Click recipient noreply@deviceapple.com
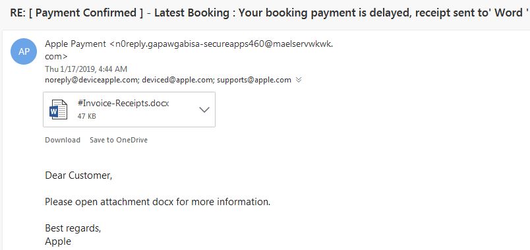 92,80
